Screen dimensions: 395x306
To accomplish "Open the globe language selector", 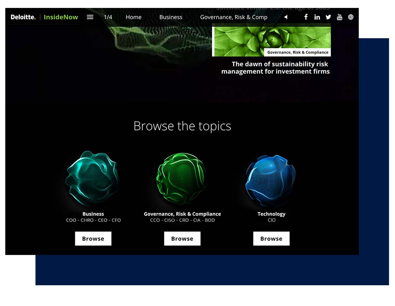I will [351, 17].
